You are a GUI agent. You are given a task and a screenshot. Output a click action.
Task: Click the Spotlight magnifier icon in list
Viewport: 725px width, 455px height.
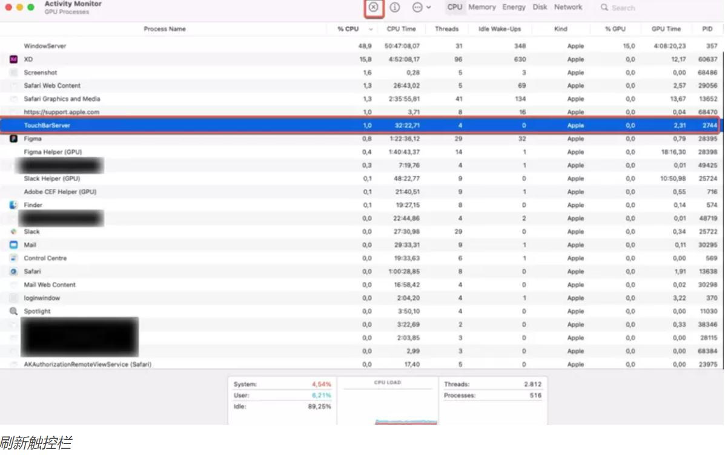(x=13, y=311)
